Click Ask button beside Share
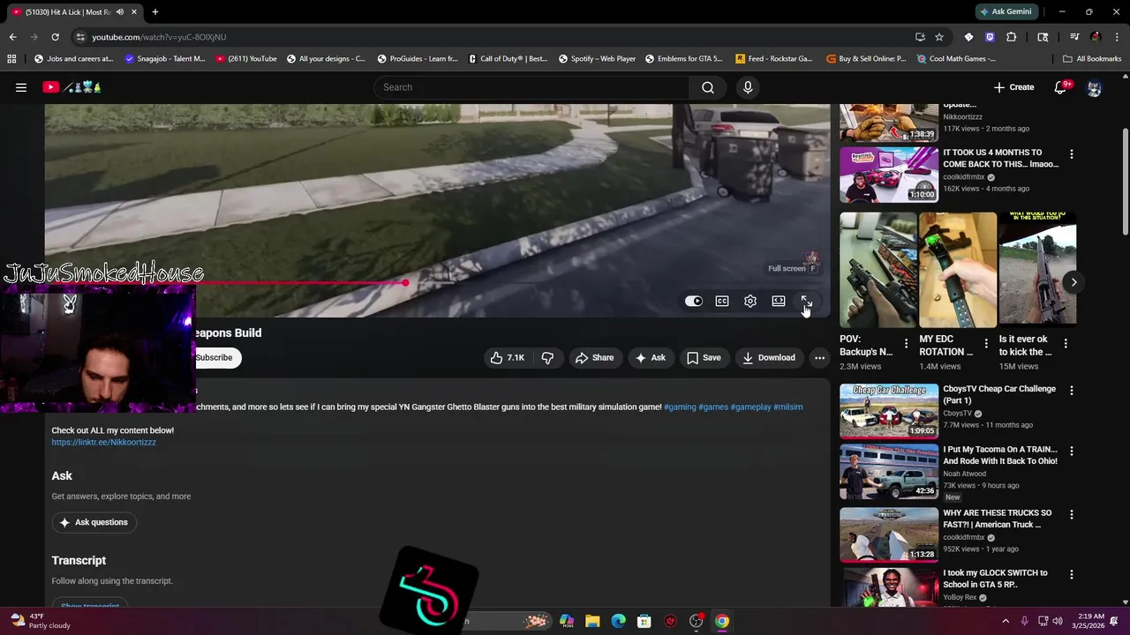Screen dimensions: 1130x635 (651, 358)
